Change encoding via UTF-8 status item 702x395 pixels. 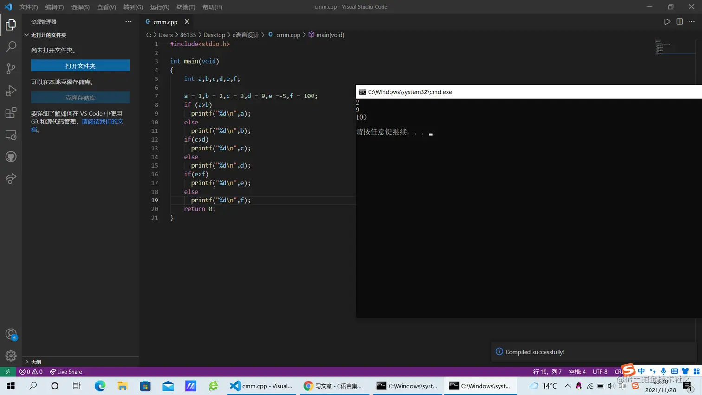click(x=600, y=372)
